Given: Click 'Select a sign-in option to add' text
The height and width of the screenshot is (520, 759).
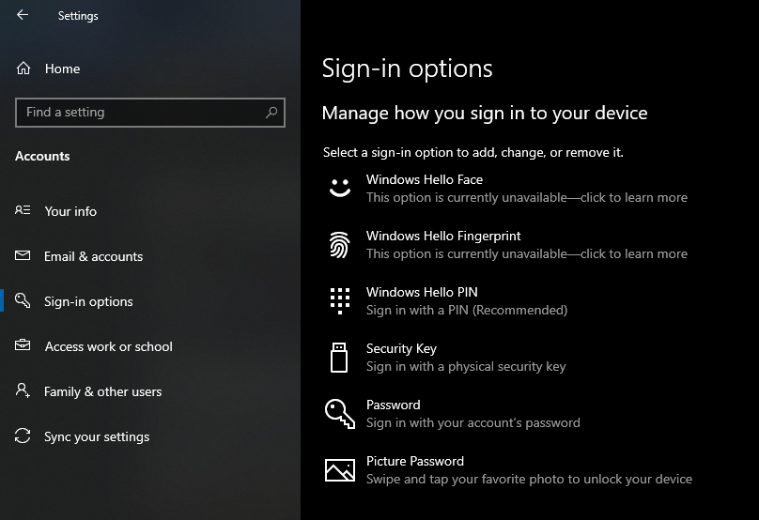Looking at the screenshot, I should click(472, 152).
